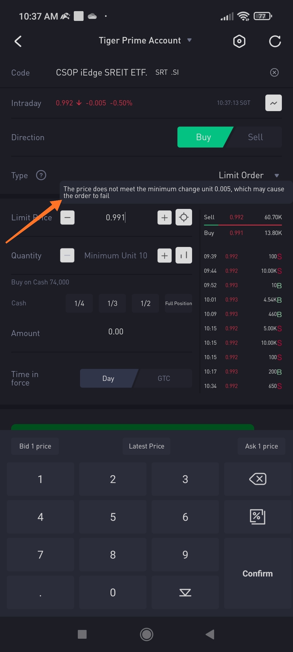Choose the Bid 1 price shortcut
This screenshot has height=652, width=293.
[35, 446]
